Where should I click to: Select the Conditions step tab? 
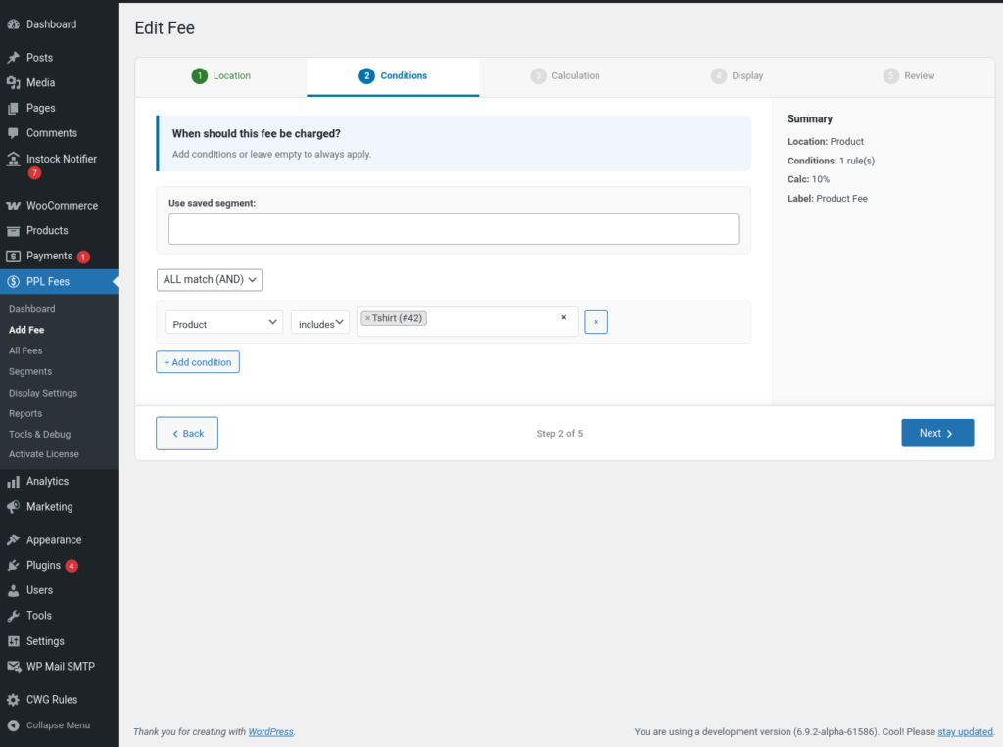tap(393, 76)
